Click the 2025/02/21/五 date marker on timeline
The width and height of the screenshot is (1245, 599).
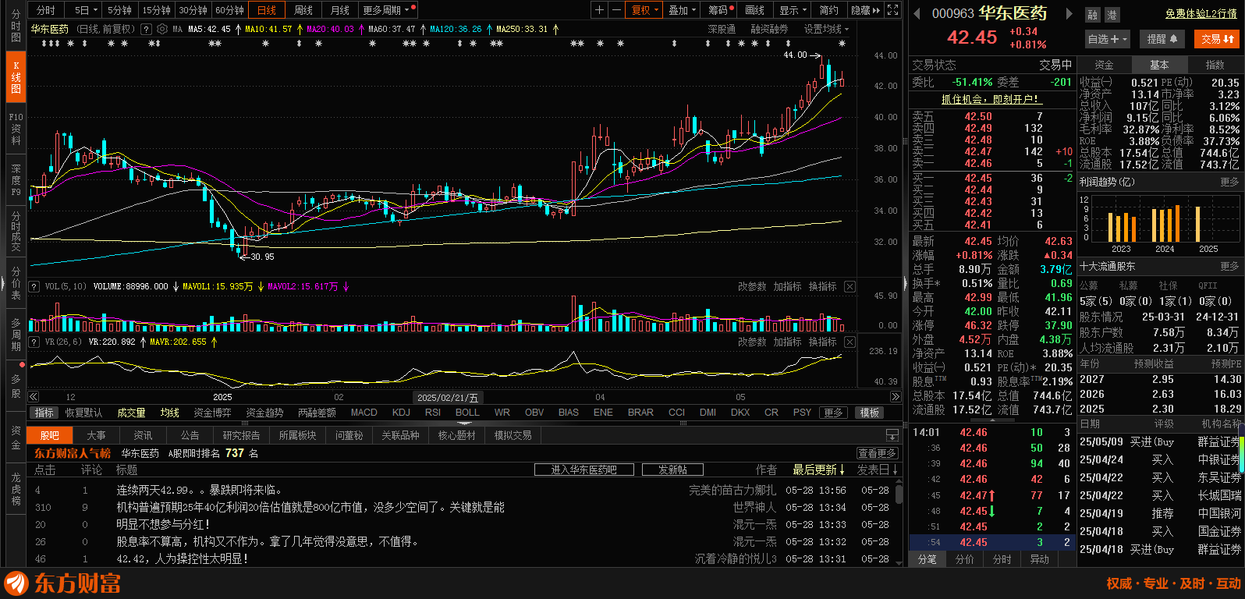(448, 397)
